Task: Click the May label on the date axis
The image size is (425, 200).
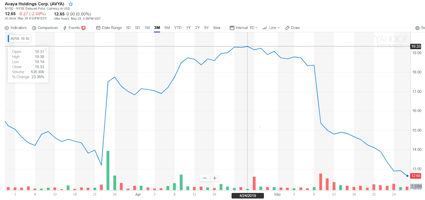Action: [x=278, y=194]
